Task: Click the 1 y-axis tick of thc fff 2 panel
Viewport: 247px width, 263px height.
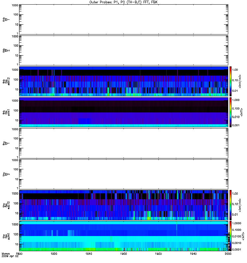Action: tap(17, 188)
